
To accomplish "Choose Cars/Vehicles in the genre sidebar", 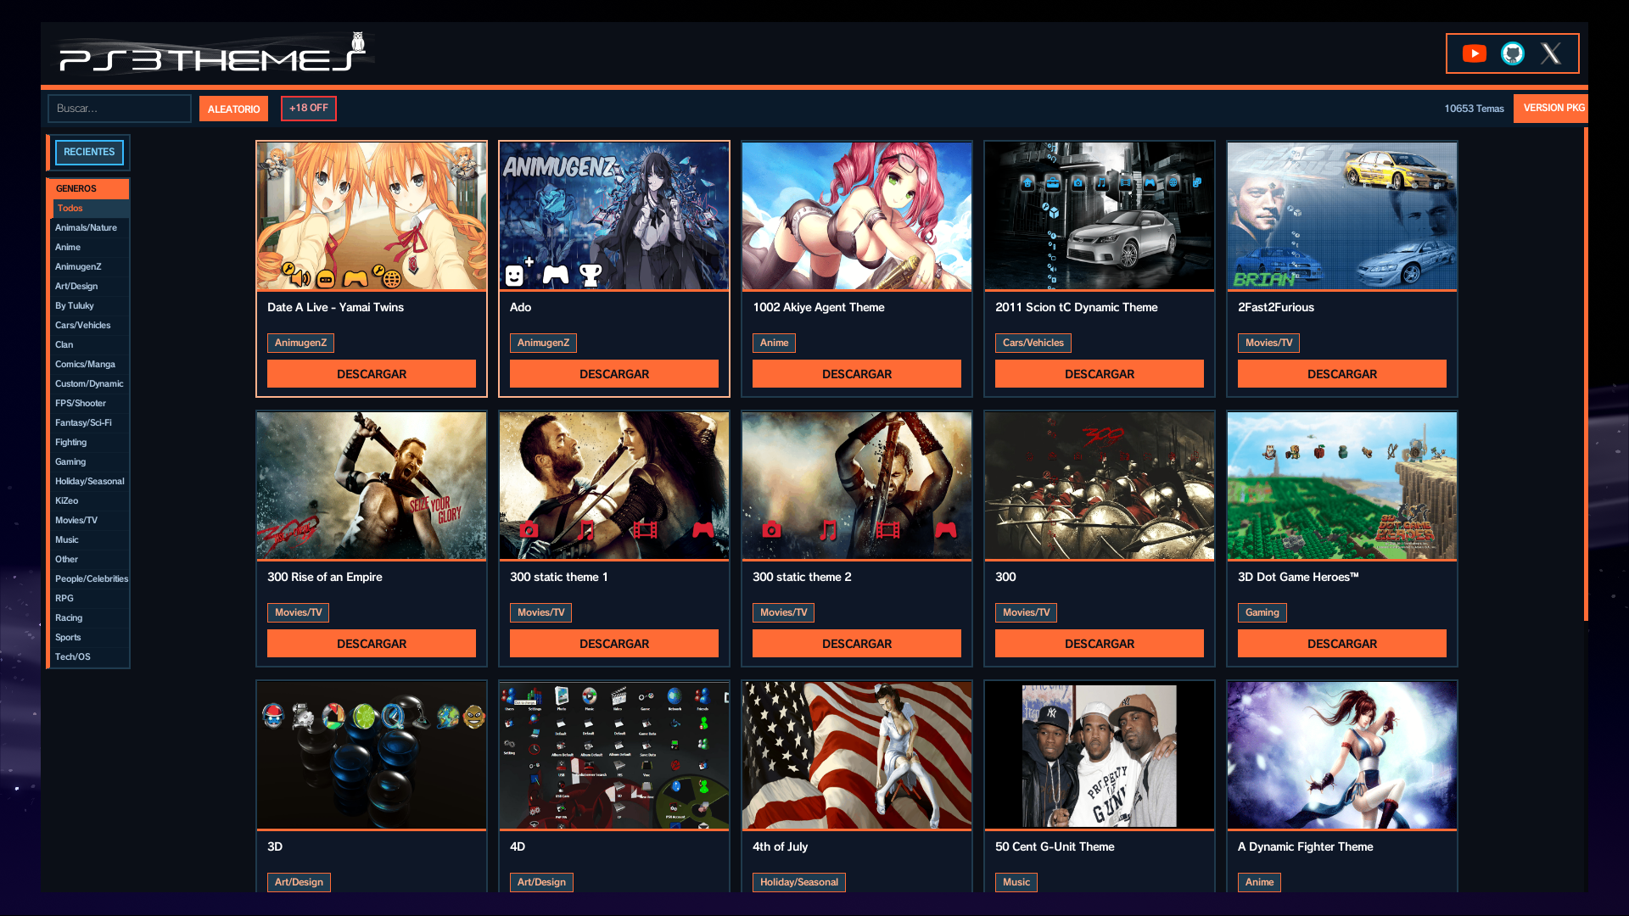I will pos(89,326).
